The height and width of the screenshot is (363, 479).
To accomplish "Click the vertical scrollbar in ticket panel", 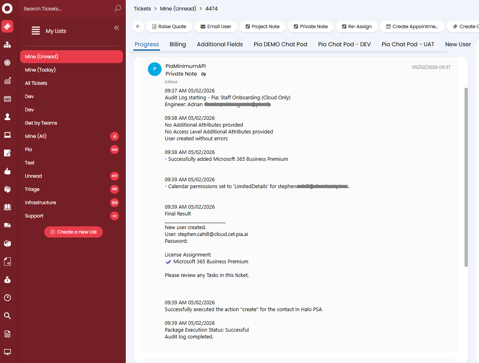I will click(x=466, y=177).
